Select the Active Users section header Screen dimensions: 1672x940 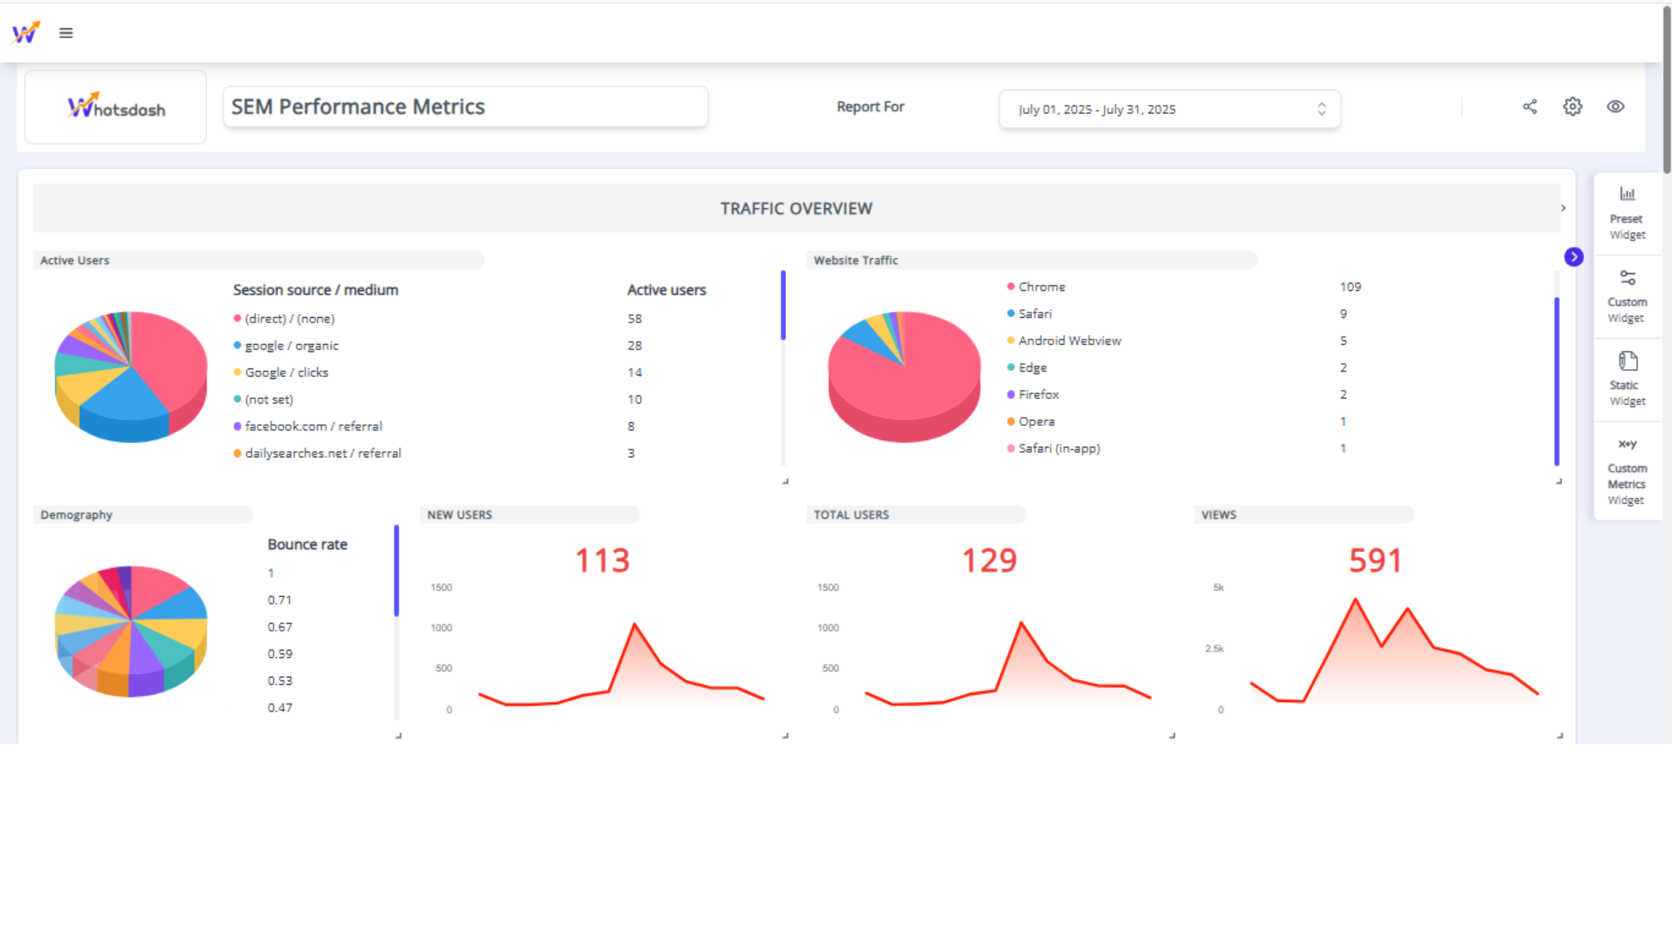[75, 260]
